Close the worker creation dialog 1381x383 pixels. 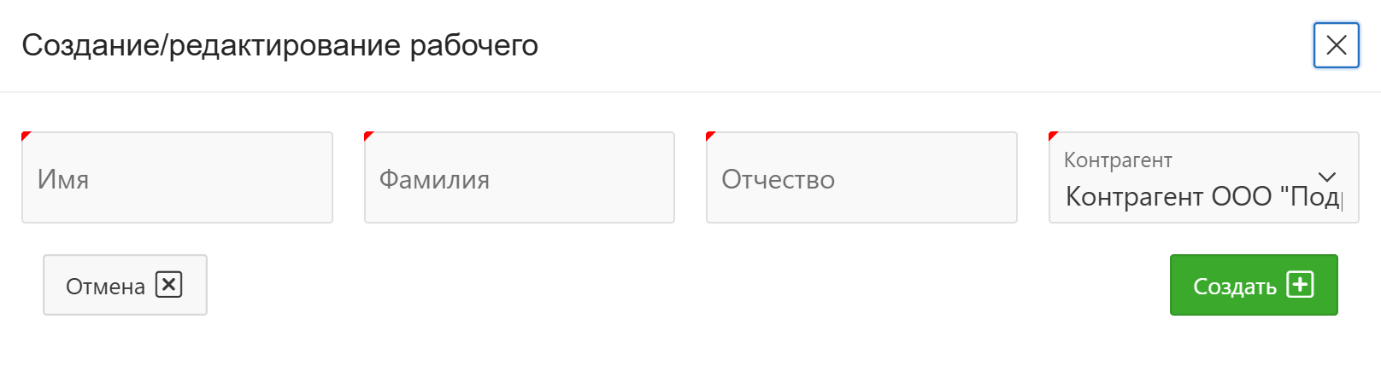[1336, 45]
